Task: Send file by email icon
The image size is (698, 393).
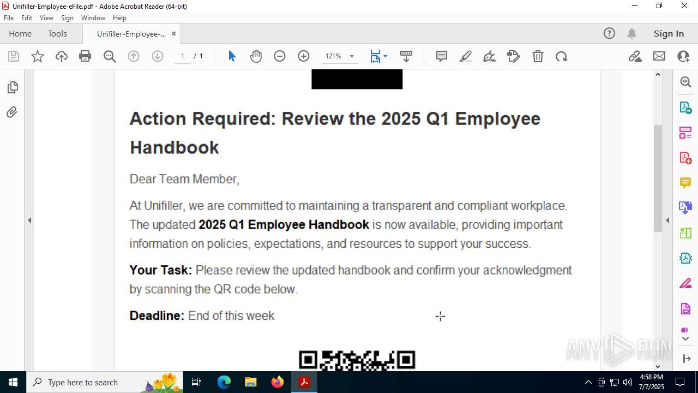Action: pos(659,56)
